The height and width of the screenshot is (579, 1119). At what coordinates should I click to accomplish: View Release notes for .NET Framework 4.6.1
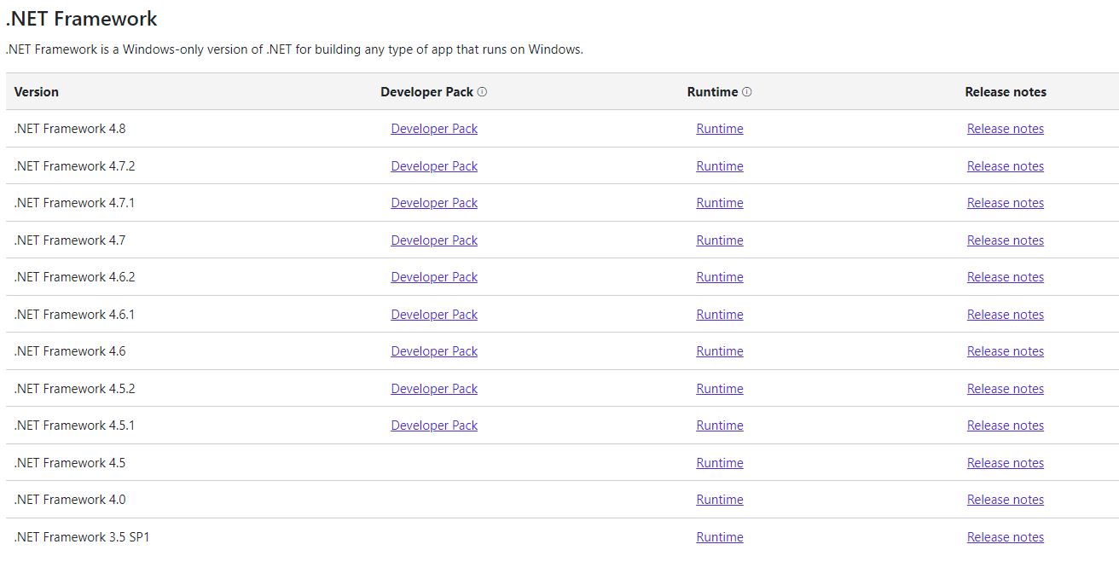(x=1006, y=315)
